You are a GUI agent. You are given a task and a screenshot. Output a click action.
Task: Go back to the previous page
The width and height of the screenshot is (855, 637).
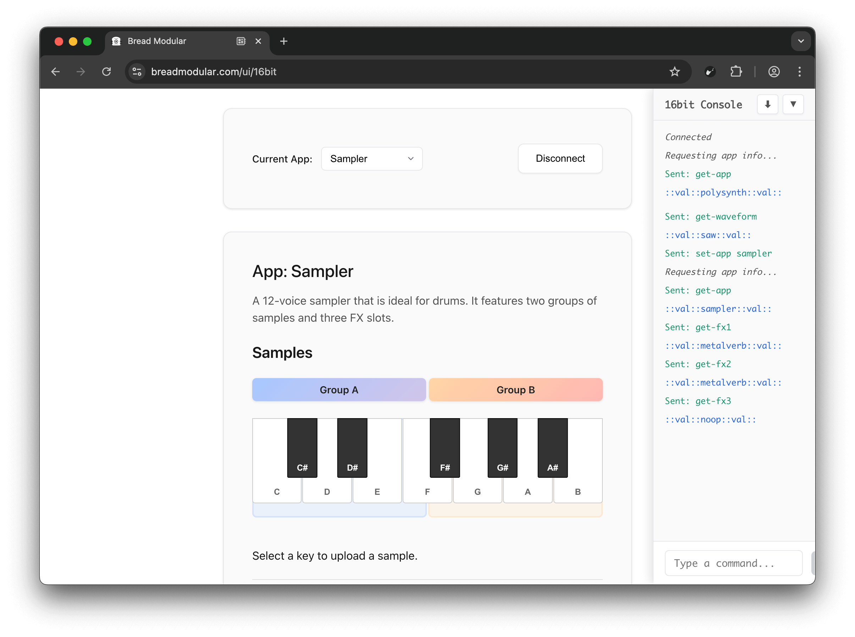pyautogui.click(x=56, y=72)
